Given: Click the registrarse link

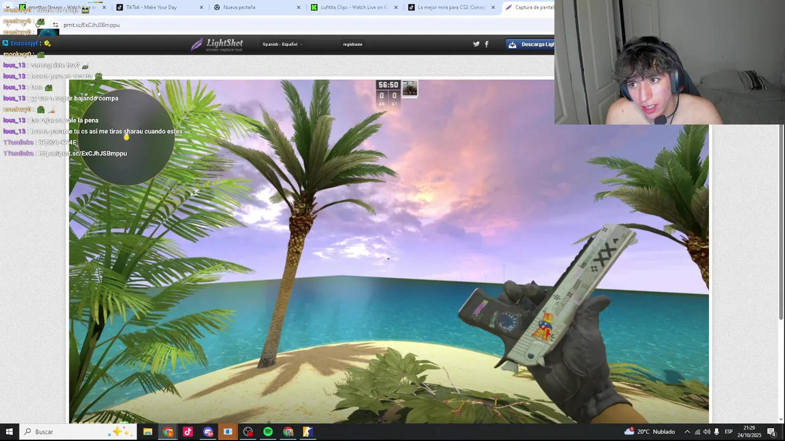Looking at the screenshot, I should [353, 44].
